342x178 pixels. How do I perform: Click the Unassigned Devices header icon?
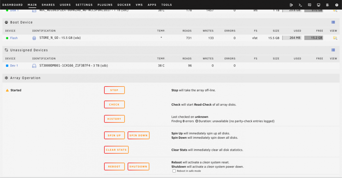(6, 50)
